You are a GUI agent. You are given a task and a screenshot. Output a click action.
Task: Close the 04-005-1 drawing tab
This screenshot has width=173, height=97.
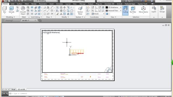click(x=35, y=20)
